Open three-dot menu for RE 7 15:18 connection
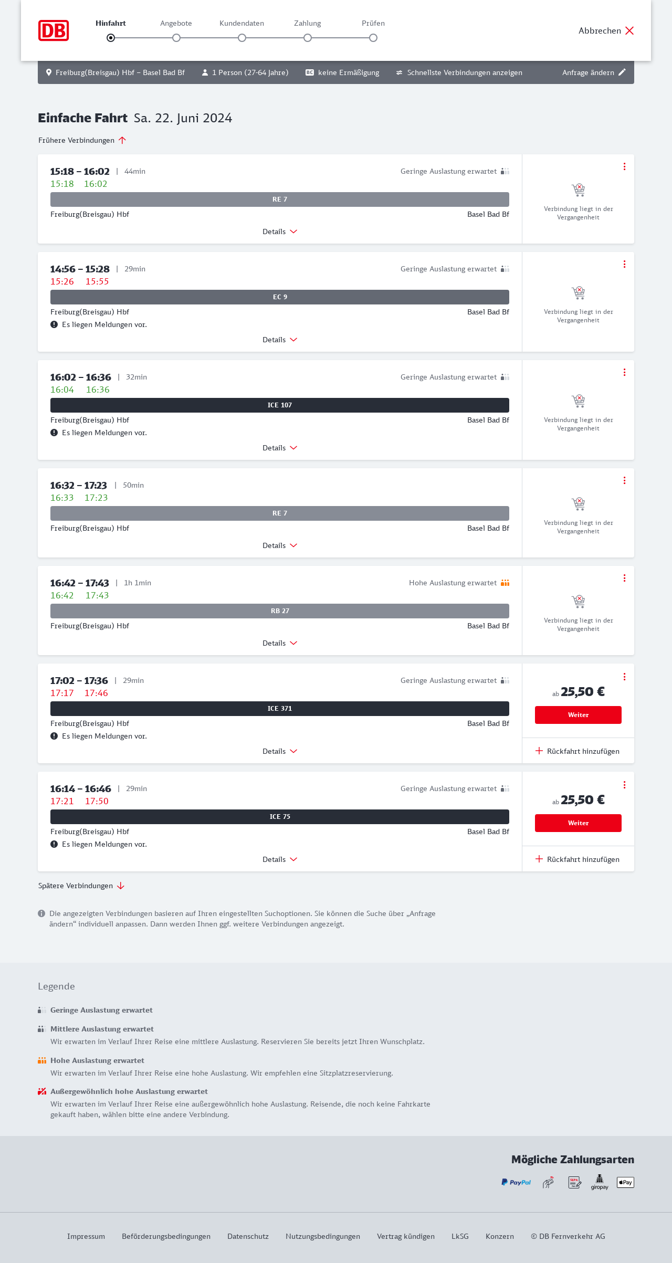The width and height of the screenshot is (672, 1263). (624, 166)
